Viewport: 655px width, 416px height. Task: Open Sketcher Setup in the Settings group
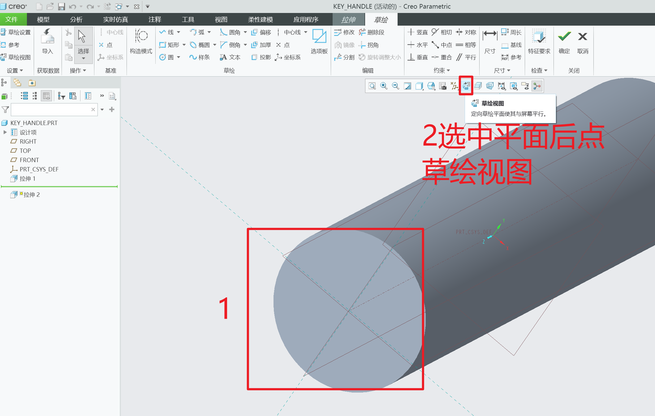tap(17, 32)
